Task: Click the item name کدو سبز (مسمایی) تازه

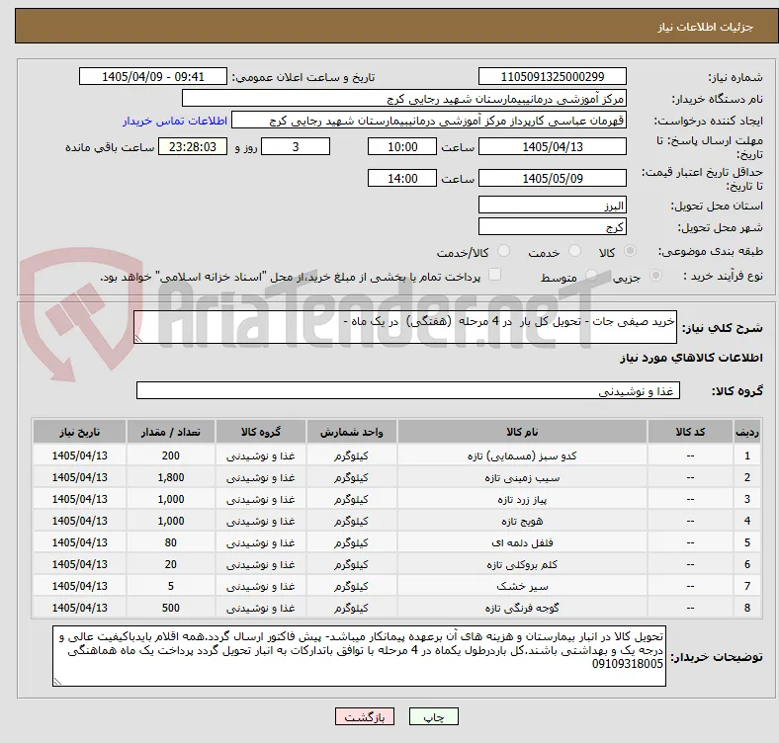Action: point(522,455)
